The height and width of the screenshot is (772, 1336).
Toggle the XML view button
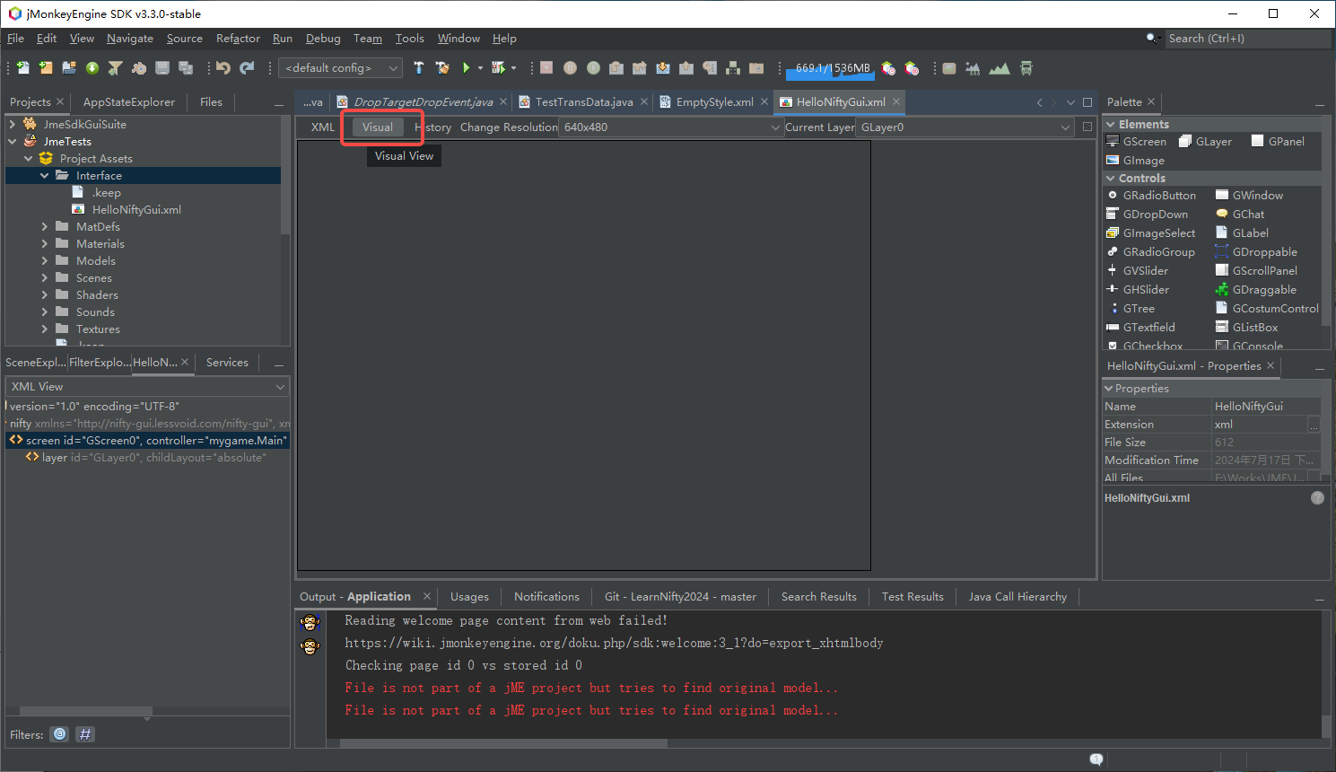[323, 127]
